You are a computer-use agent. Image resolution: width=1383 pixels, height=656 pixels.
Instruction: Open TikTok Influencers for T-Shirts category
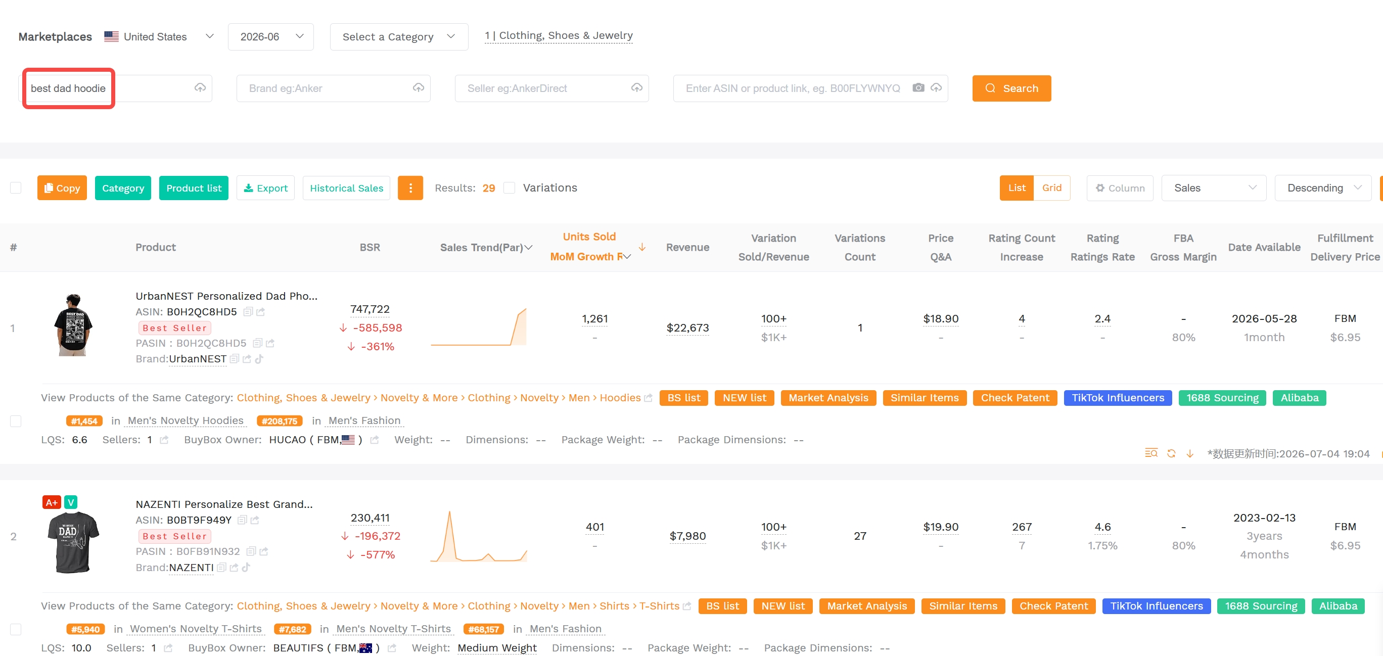coord(1156,606)
